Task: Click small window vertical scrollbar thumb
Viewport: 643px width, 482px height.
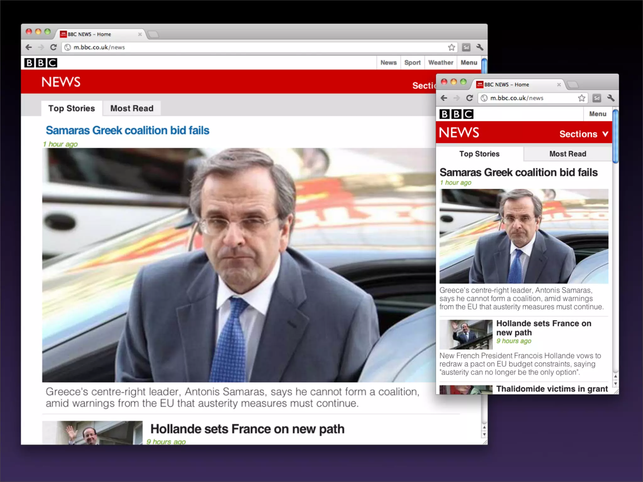Action: pos(615,136)
